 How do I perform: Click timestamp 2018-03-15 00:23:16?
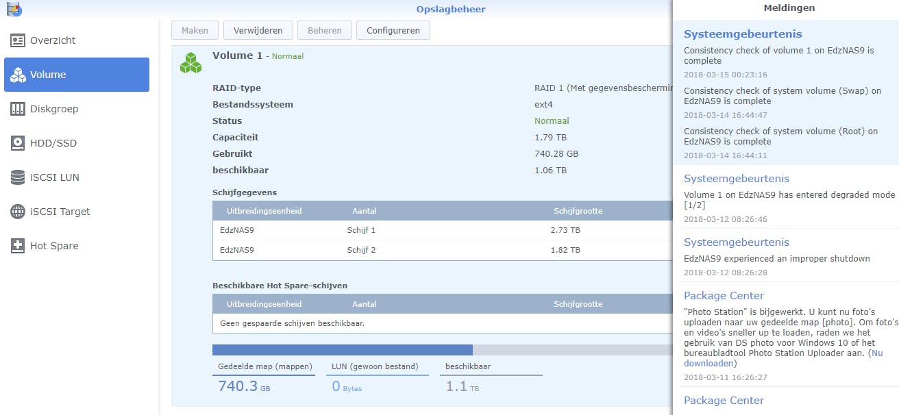coord(726,75)
